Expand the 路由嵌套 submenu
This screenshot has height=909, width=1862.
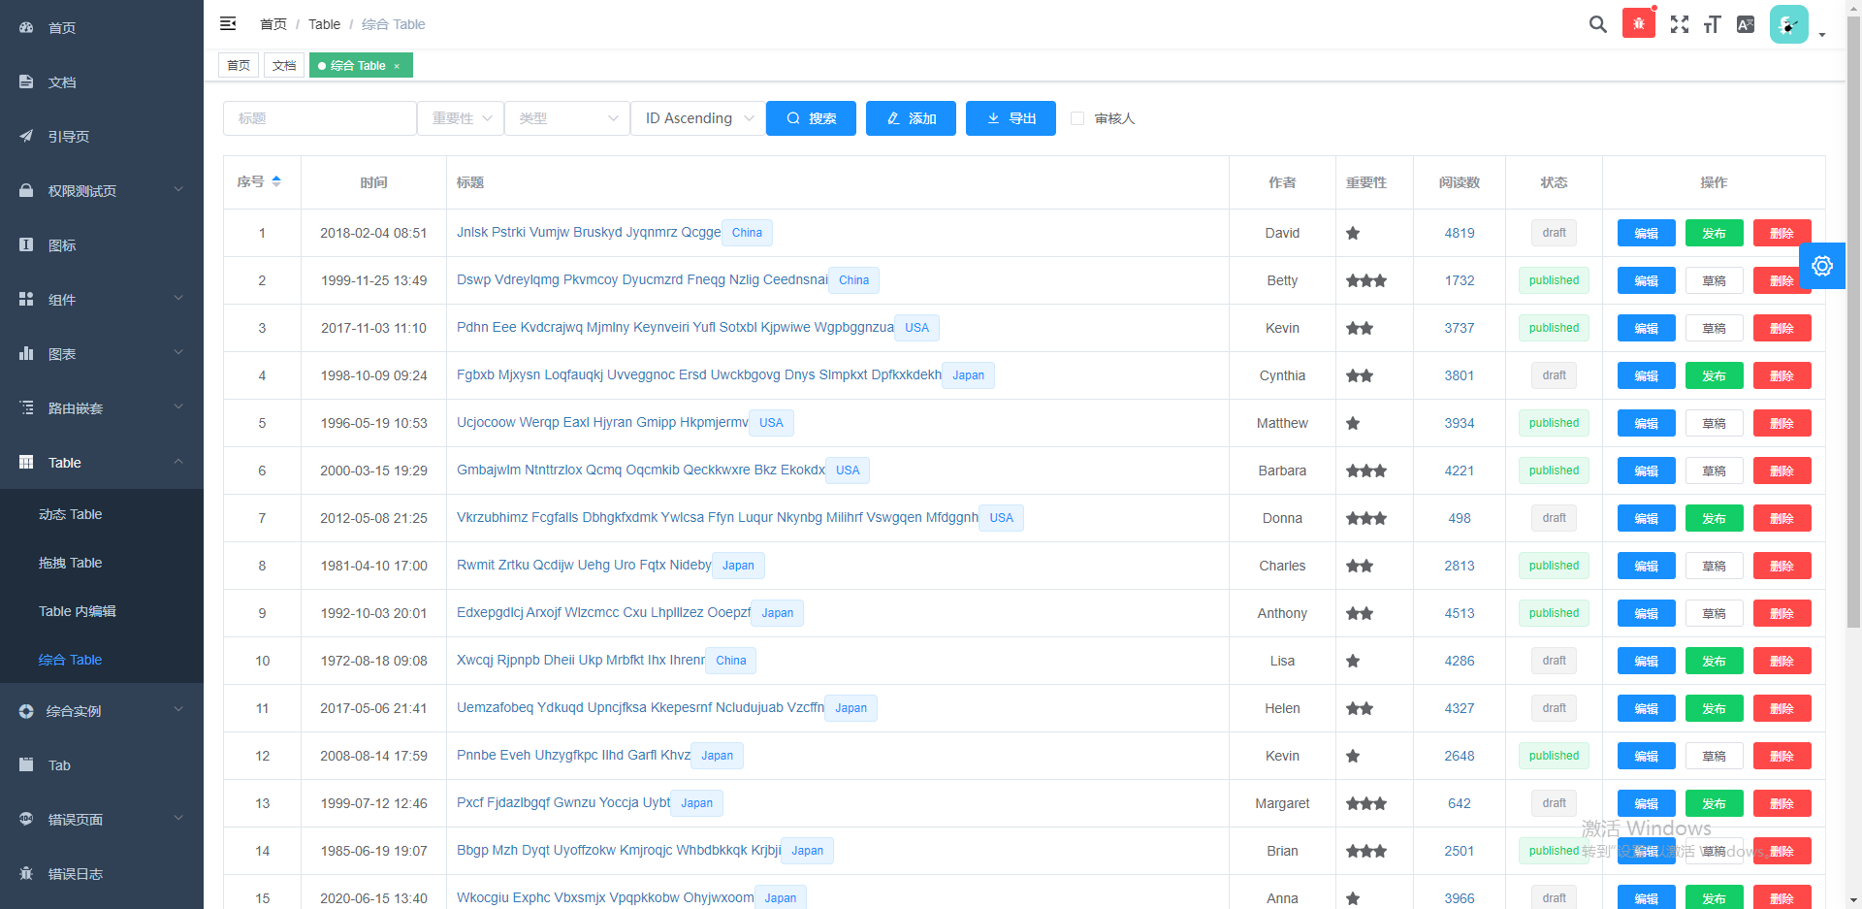point(178,406)
